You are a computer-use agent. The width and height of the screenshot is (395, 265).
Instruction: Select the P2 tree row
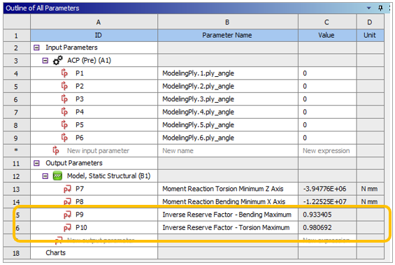(x=94, y=86)
